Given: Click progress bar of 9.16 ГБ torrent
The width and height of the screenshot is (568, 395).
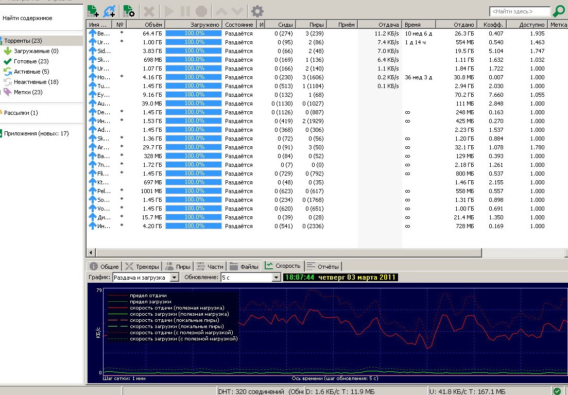Looking at the screenshot, I should point(194,95).
